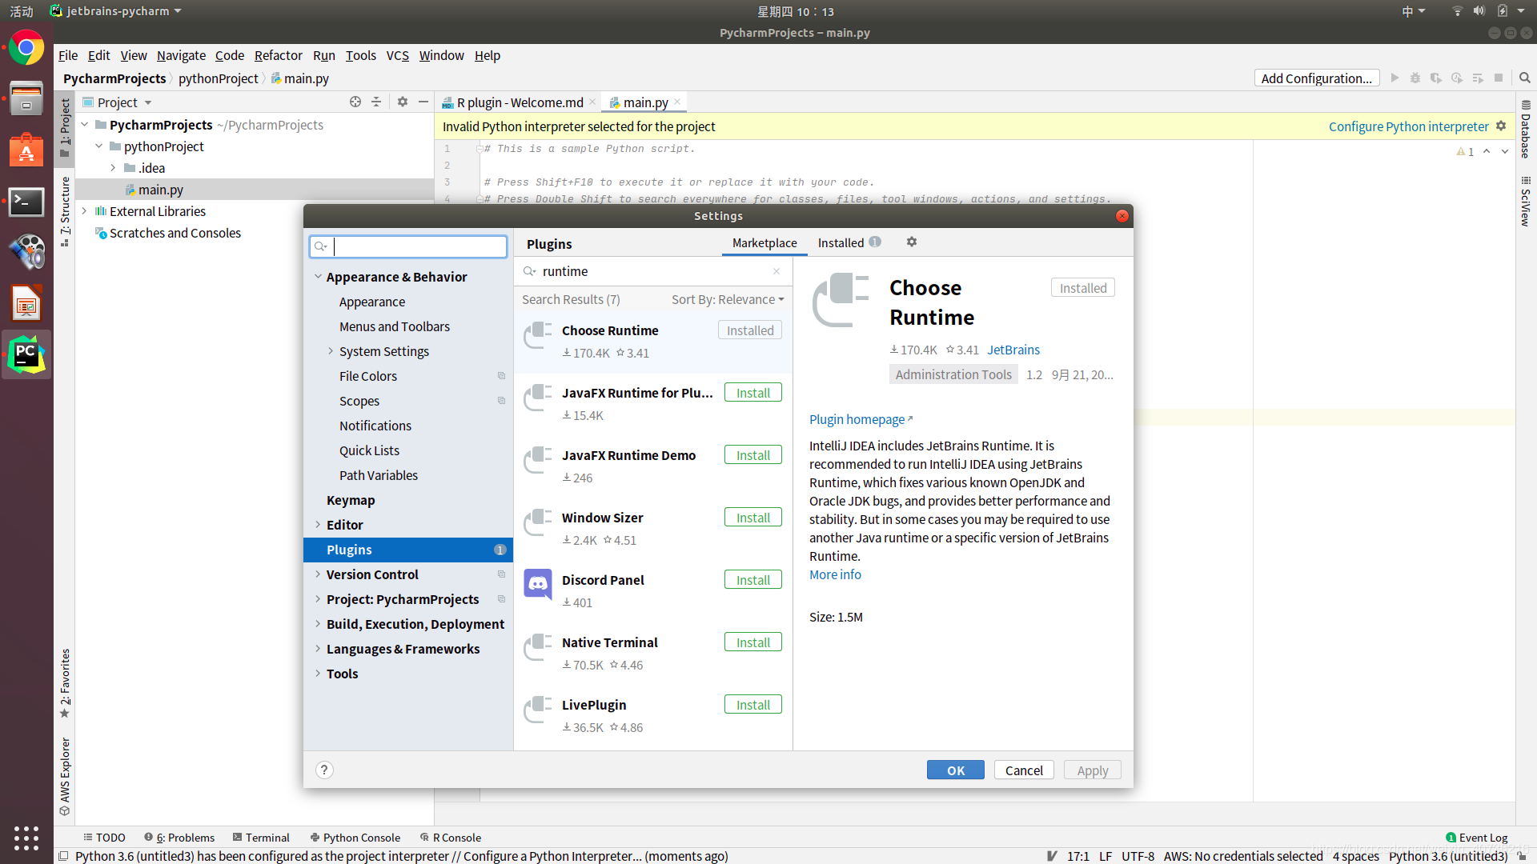Clear the runtime plugin search text
Screen dimensions: 1537x864
tap(777, 271)
